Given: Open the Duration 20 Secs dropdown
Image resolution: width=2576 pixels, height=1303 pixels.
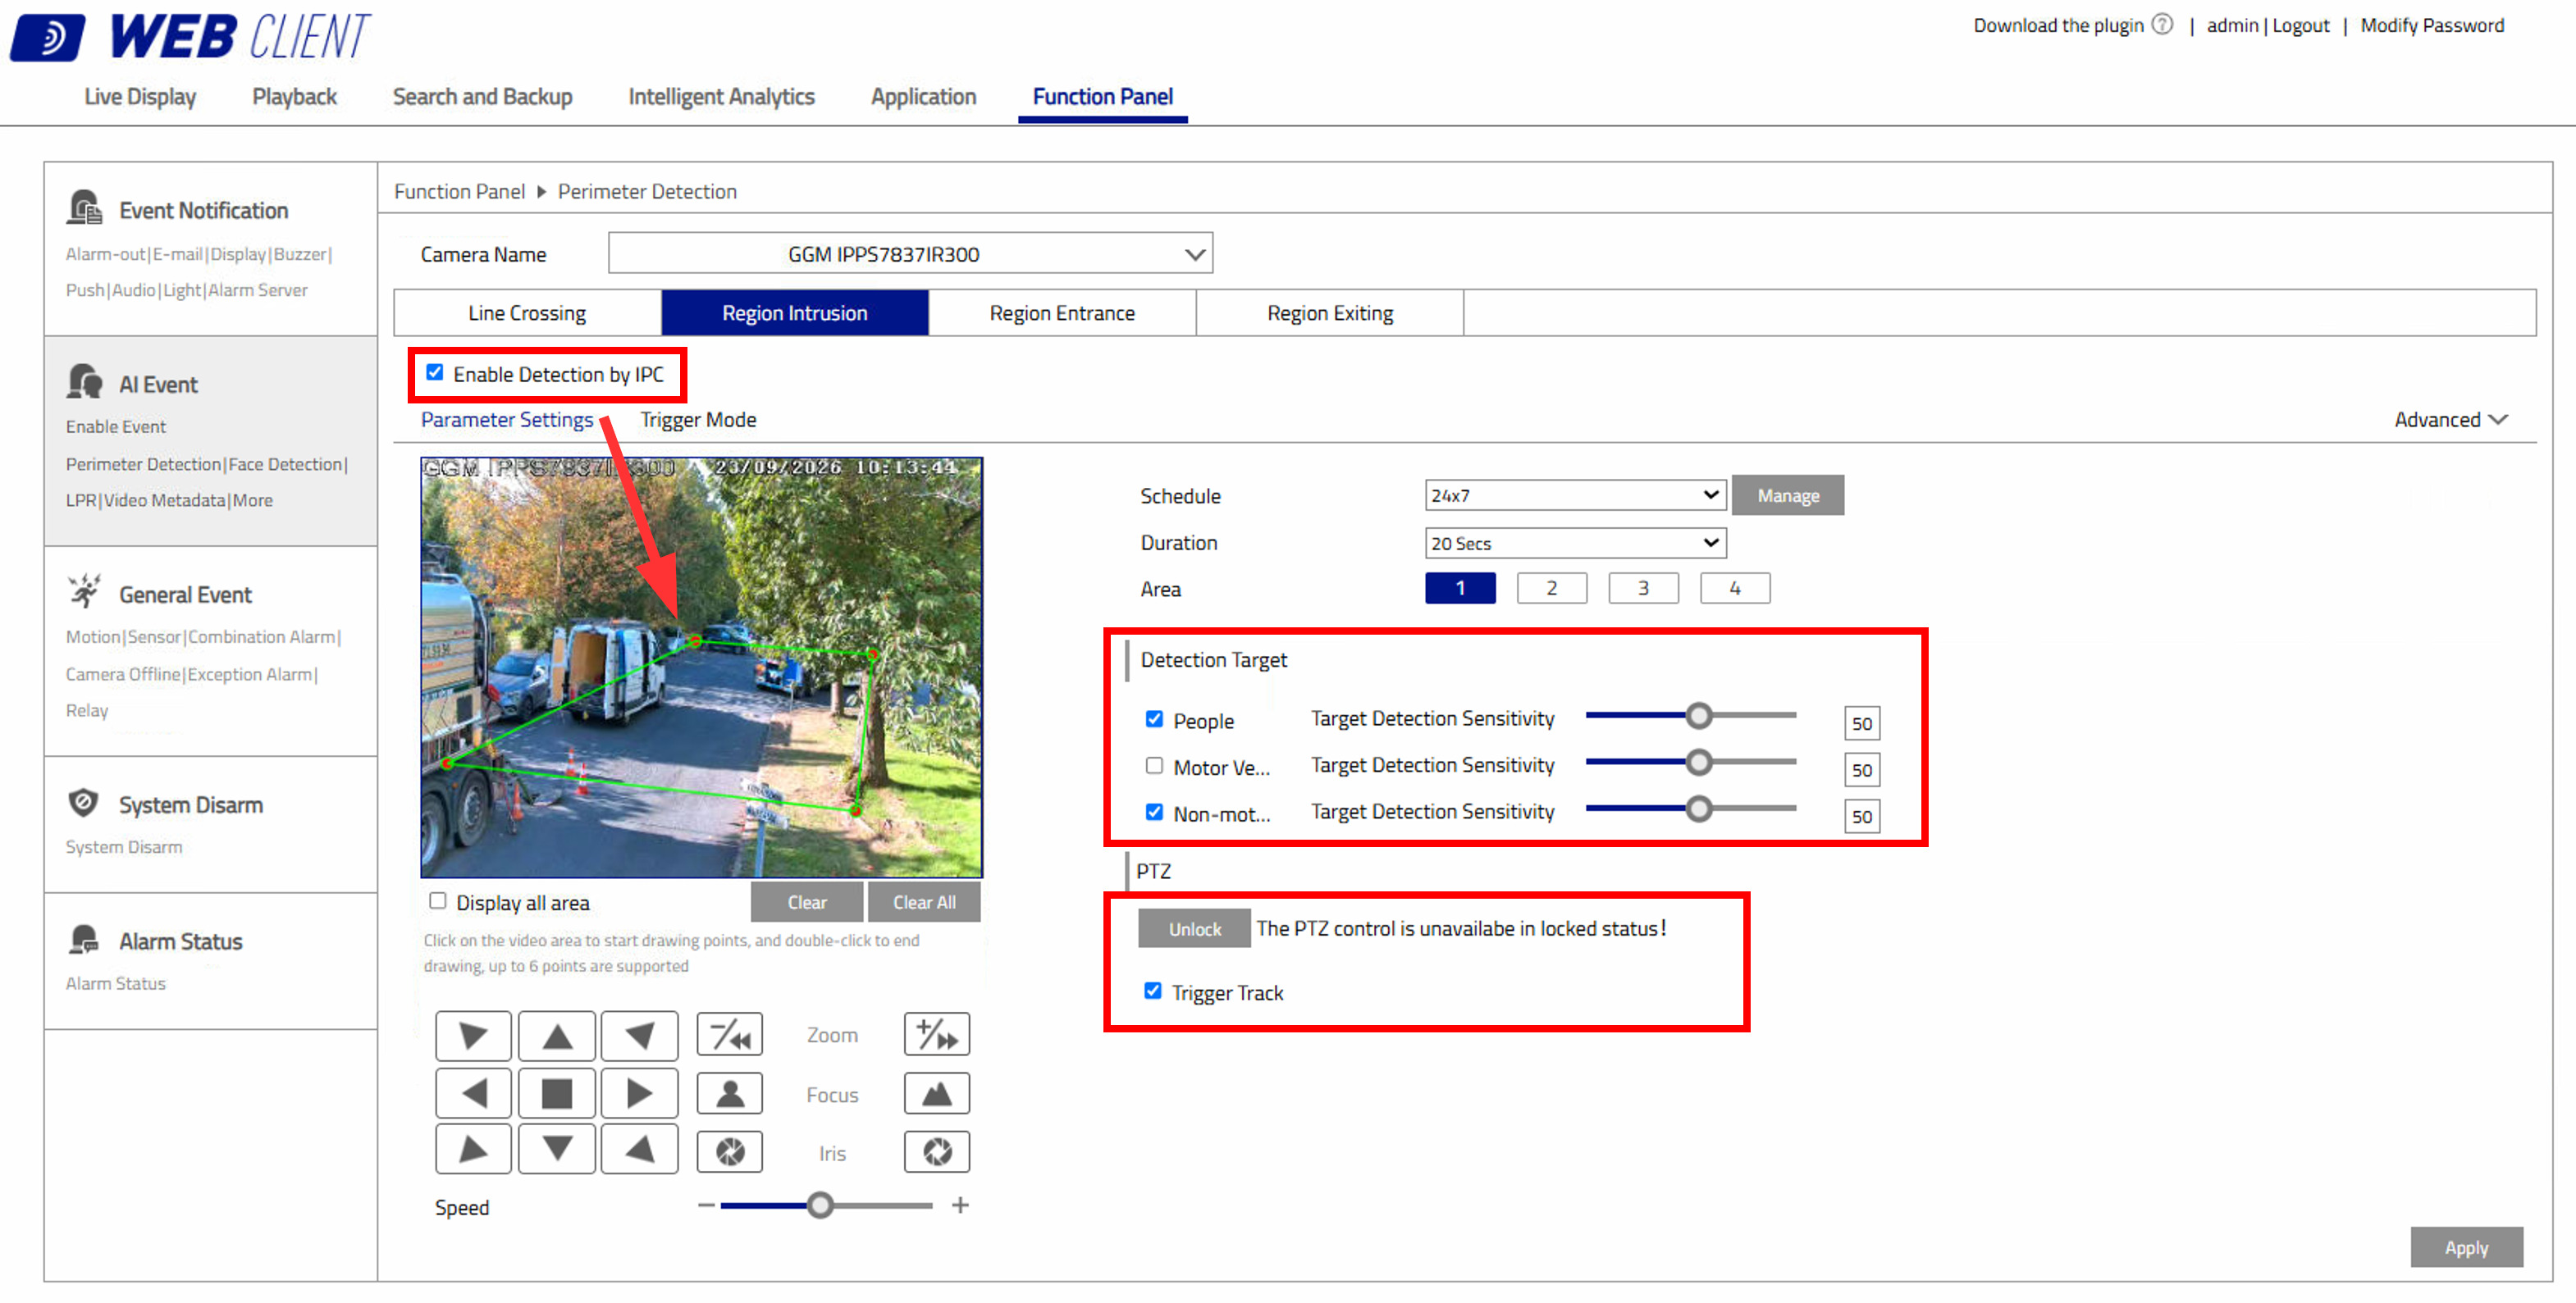Looking at the screenshot, I should pos(1575,544).
